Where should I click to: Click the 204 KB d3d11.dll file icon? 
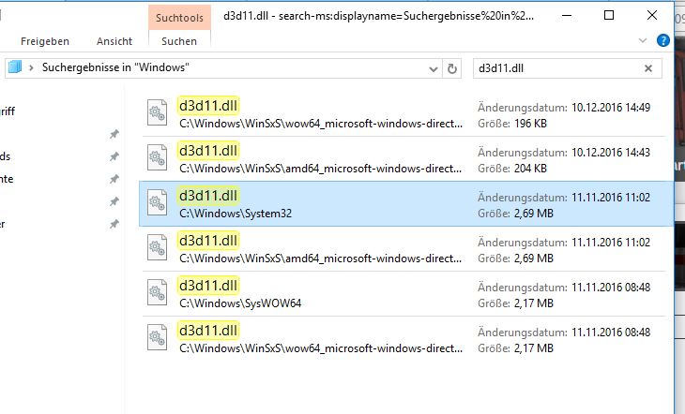coord(157,157)
